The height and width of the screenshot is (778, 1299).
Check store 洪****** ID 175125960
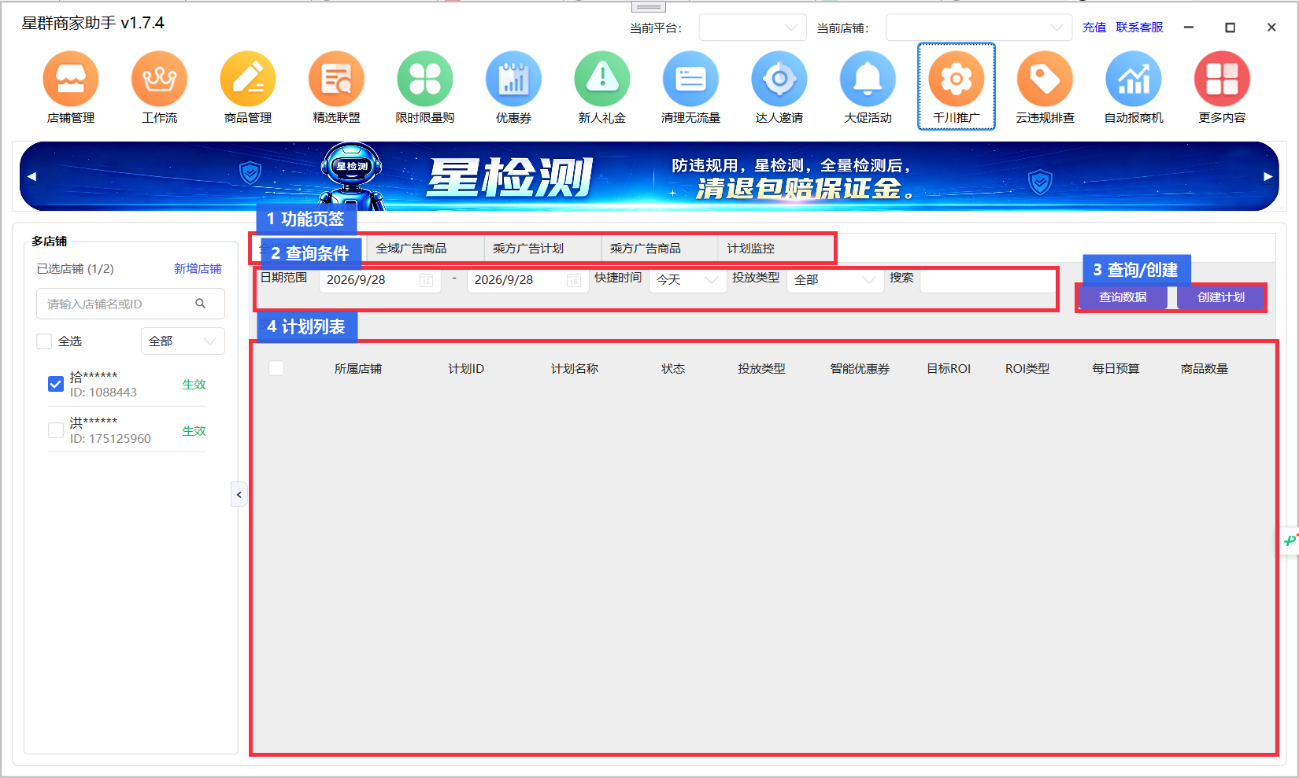point(56,430)
